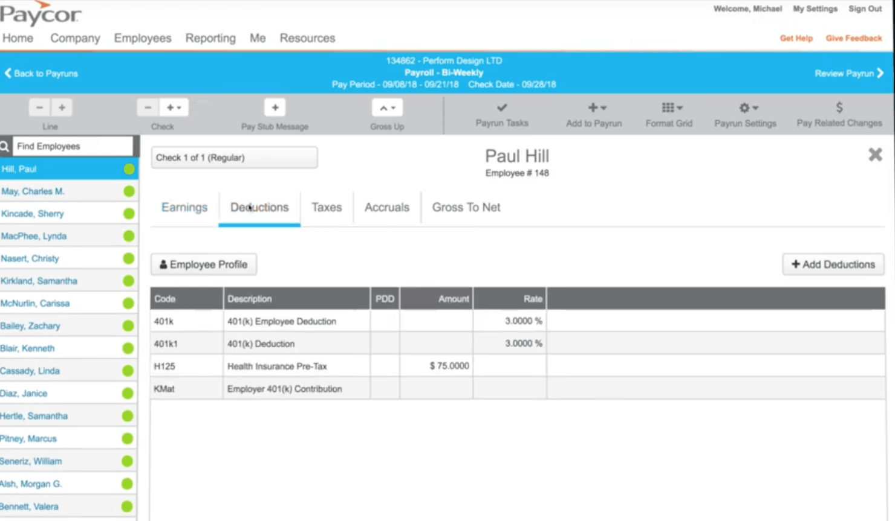Add a Pay Stub Message with the plus icon
The width and height of the screenshot is (895, 521).
[x=275, y=107]
